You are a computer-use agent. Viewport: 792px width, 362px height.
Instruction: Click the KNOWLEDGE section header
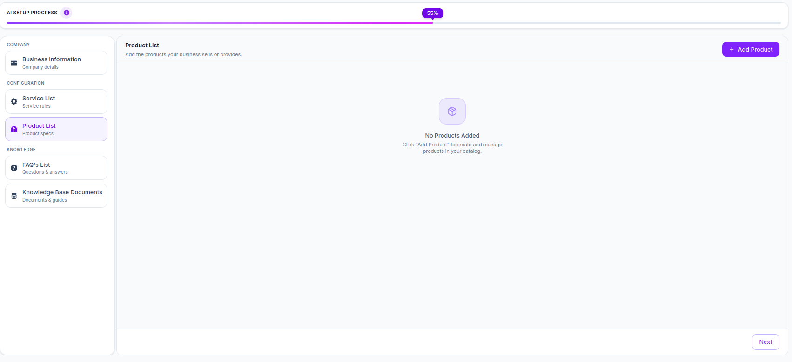coord(21,150)
